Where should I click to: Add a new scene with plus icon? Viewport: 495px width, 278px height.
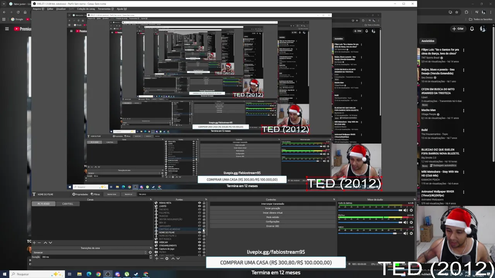click(x=34, y=242)
